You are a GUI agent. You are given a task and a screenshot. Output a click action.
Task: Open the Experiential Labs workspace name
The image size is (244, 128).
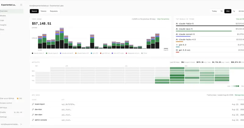(9, 5)
